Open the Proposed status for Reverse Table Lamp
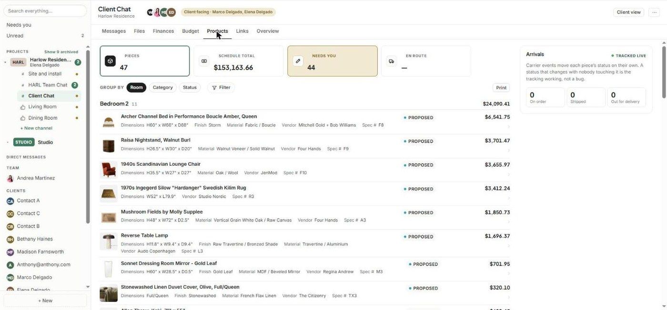The image size is (667, 310). (x=419, y=237)
